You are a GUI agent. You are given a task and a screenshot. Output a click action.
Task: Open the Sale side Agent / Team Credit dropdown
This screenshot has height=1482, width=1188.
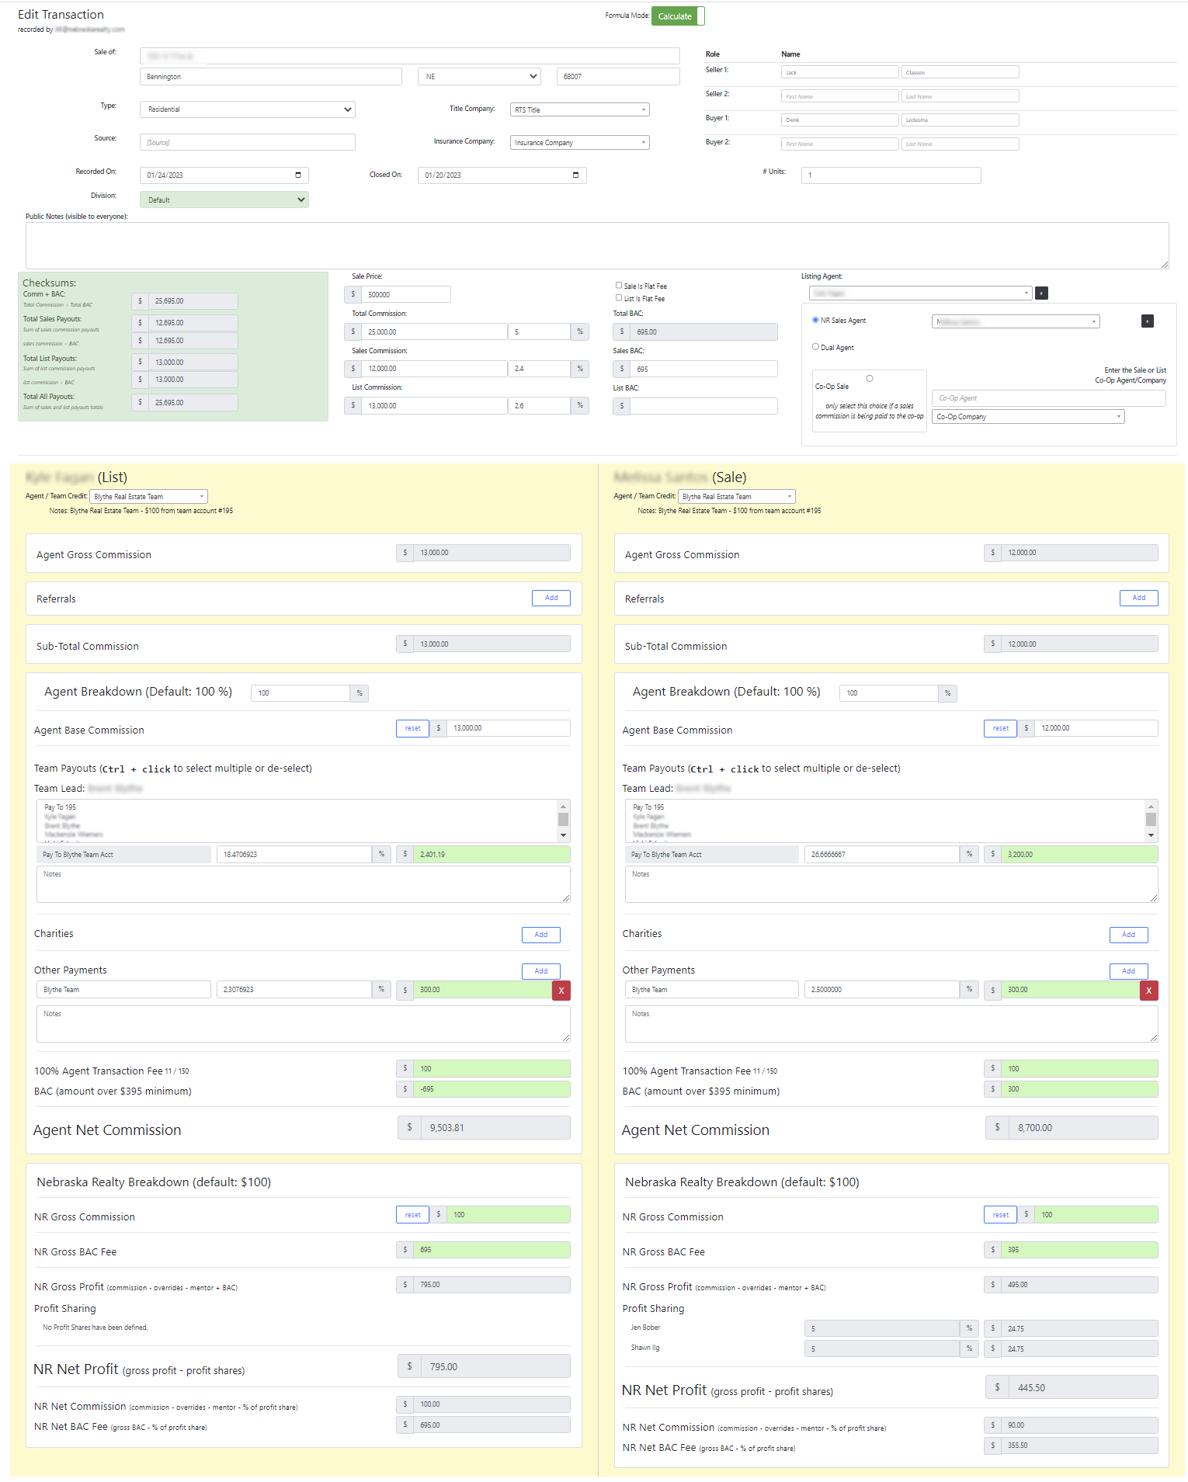(737, 497)
